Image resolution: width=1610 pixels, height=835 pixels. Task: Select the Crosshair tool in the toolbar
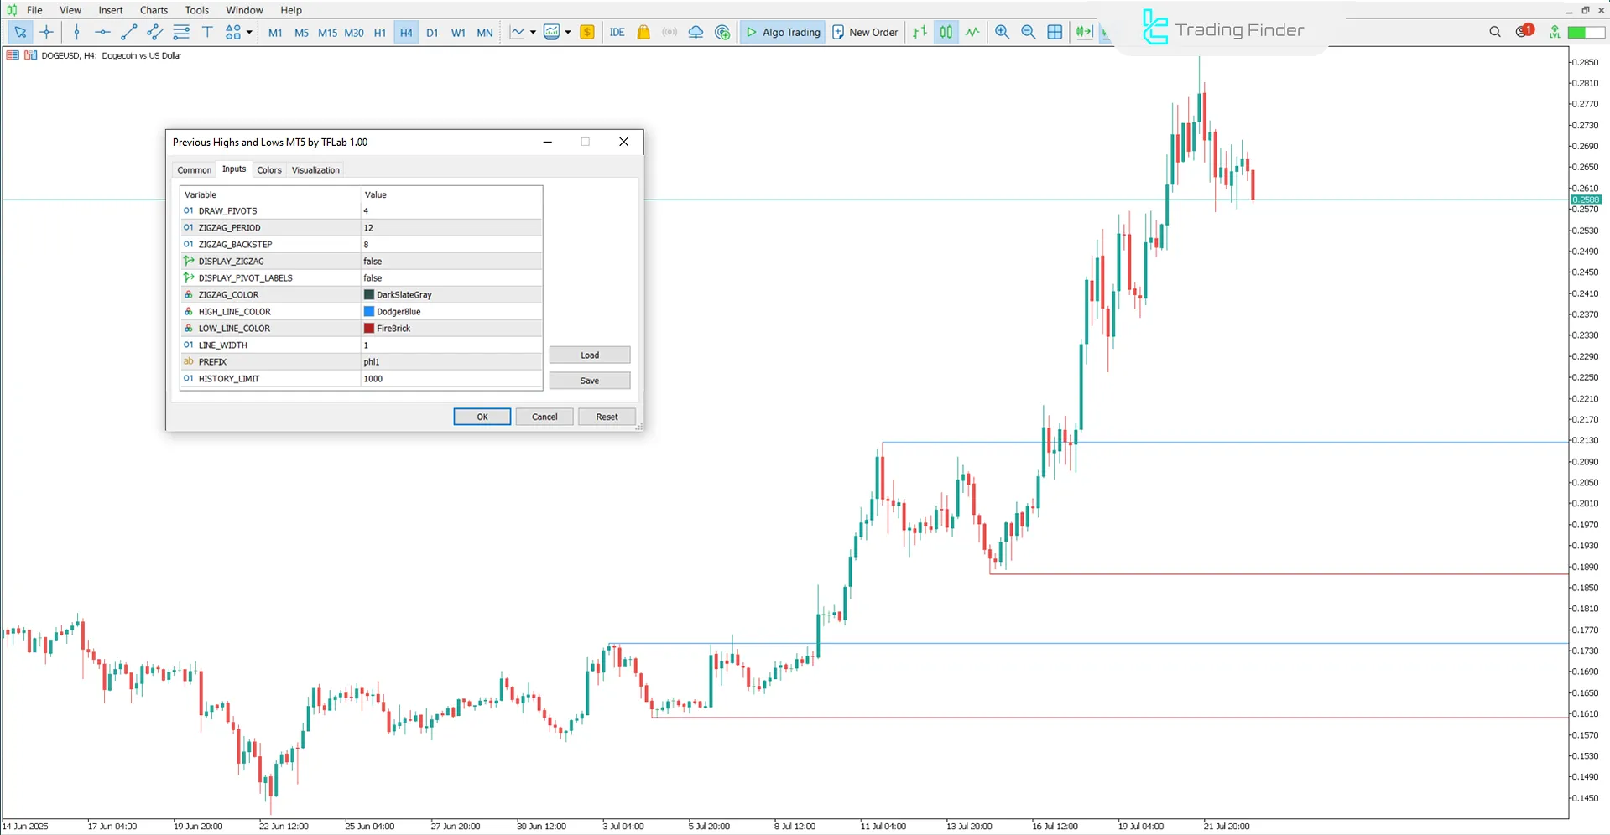tap(47, 32)
